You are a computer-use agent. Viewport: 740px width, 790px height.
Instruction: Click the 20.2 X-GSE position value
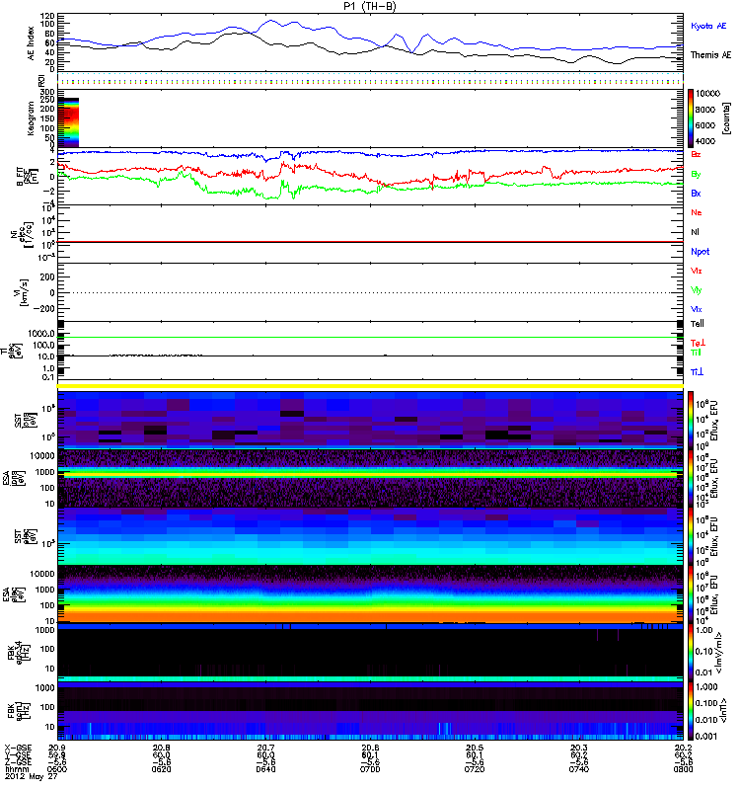tap(683, 748)
